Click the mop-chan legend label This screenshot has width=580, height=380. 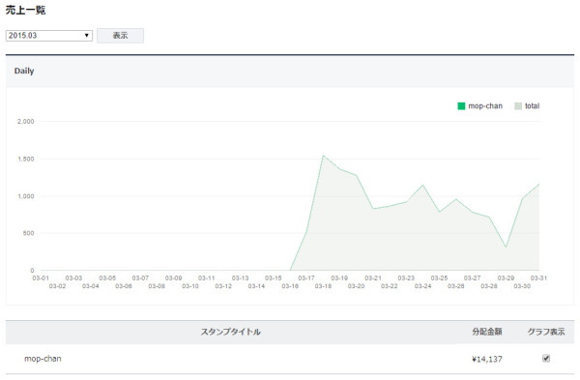click(x=485, y=106)
